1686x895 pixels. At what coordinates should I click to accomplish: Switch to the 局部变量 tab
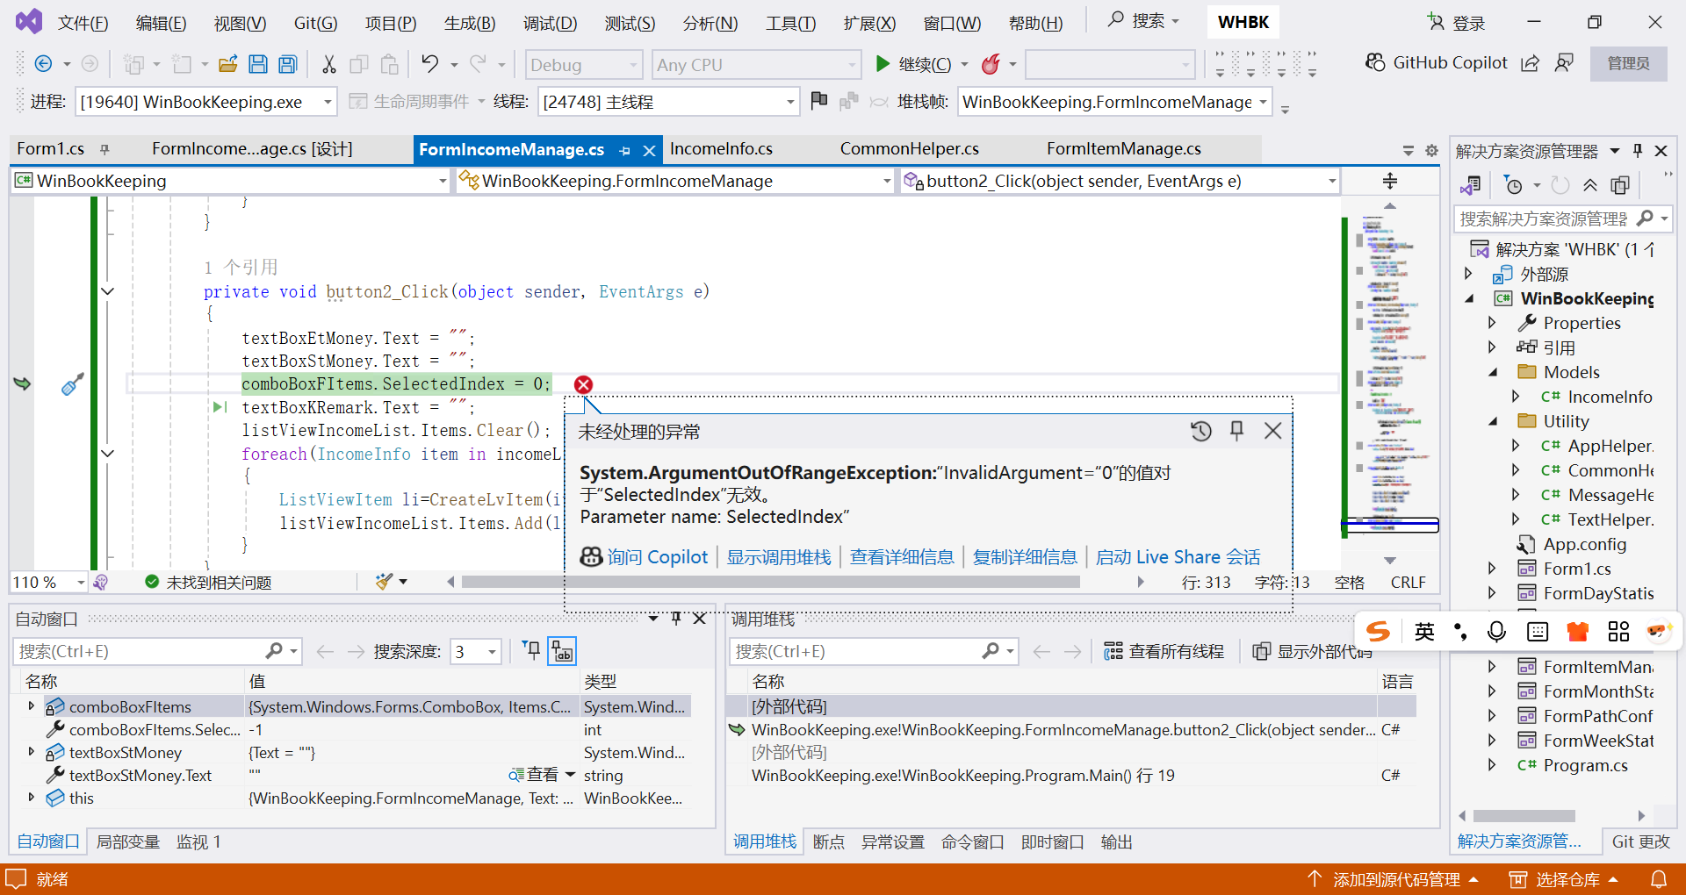(x=128, y=841)
